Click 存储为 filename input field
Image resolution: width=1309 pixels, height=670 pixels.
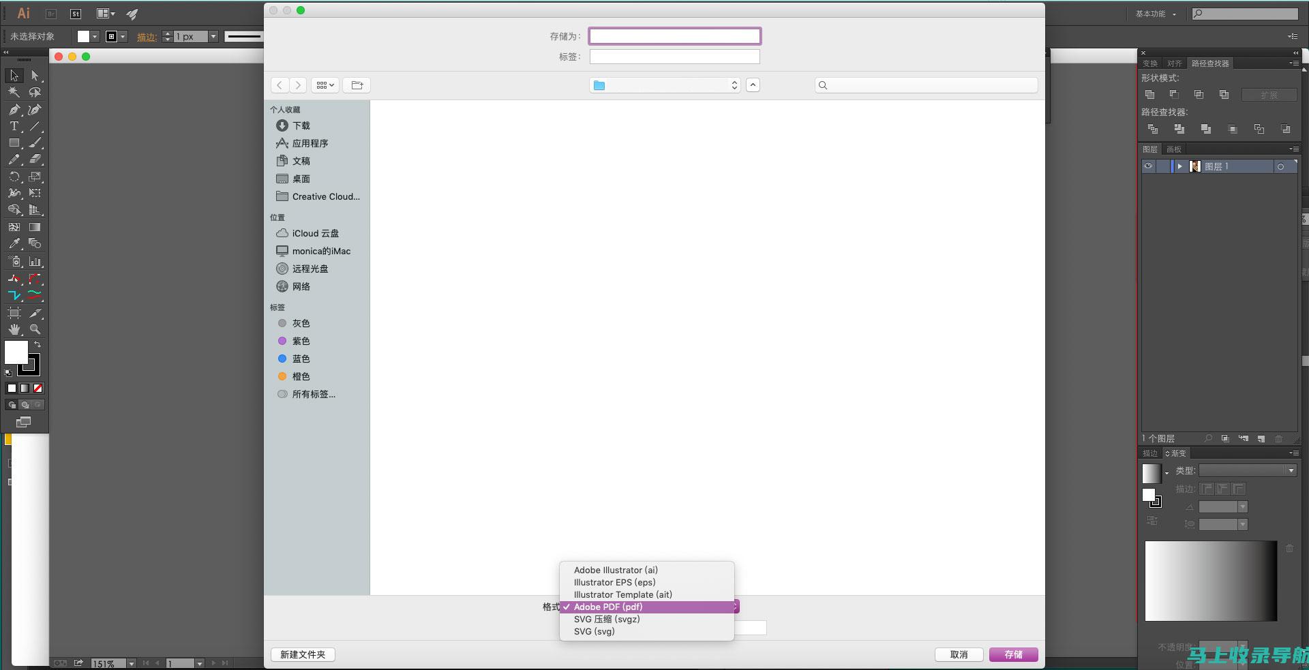pyautogui.click(x=674, y=36)
